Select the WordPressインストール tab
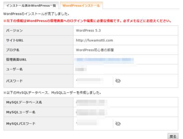This screenshot has height=139, width=183. tap(81, 5)
